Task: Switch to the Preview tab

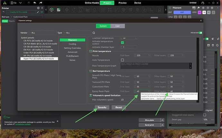Action: (123, 3)
